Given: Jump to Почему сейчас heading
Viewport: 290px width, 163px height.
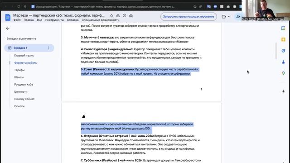Looking at the screenshot, I should [24, 99].
